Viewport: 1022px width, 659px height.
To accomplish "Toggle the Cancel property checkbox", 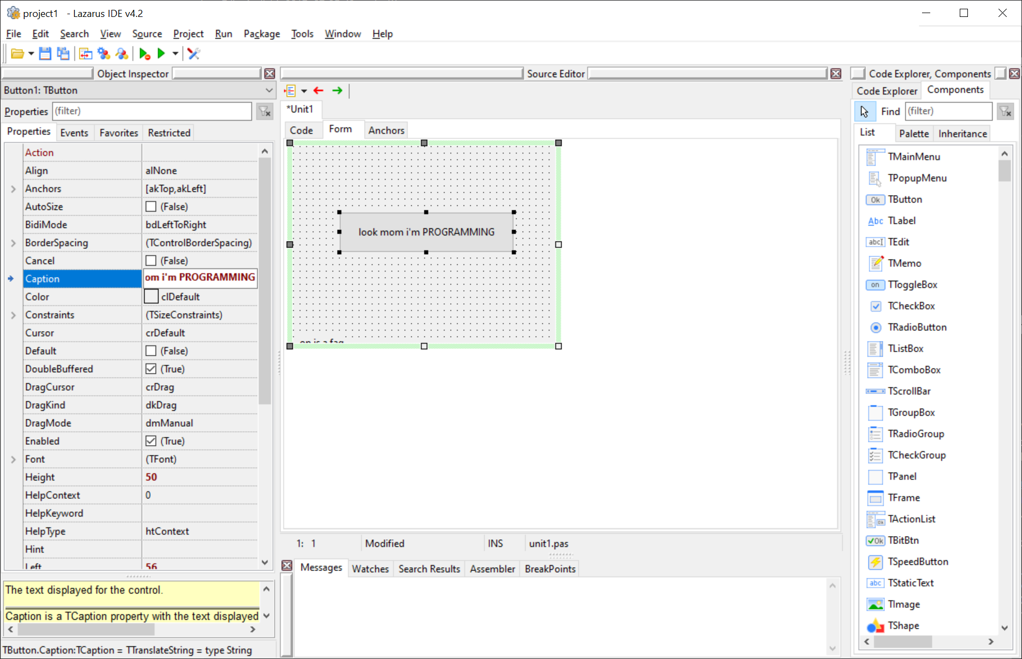I will click(151, 261).
